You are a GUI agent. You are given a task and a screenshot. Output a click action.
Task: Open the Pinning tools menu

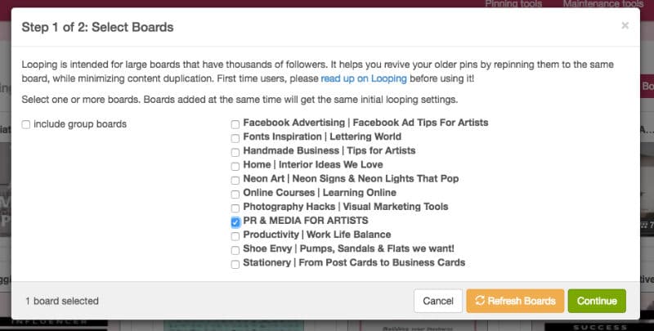[x=513, y=4]
